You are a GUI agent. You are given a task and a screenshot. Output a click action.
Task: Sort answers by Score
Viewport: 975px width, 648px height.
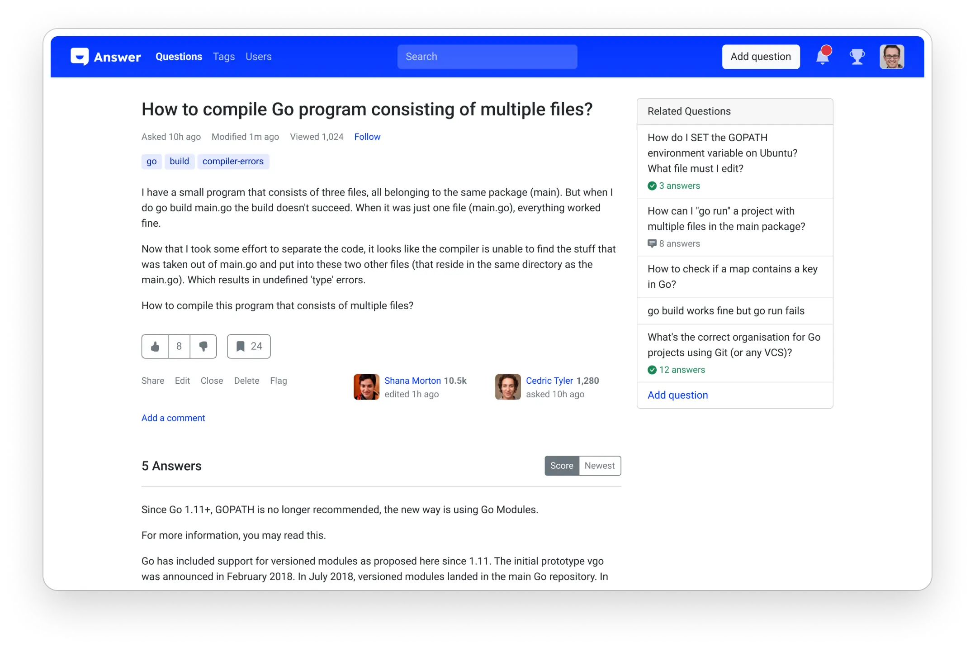[x=562, y=466]
